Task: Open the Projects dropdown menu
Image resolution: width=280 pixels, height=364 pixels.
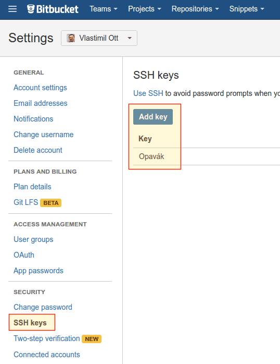Action: coord(145,9)
